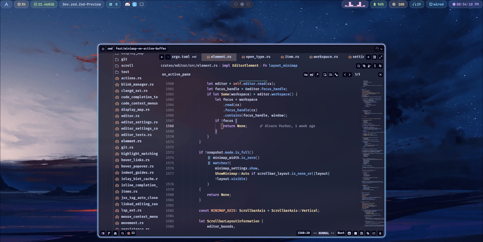This screenshot has width=483, height=242.
Task: Open the assistant panel icon in status bar
Action: click(x=368, y=233)
